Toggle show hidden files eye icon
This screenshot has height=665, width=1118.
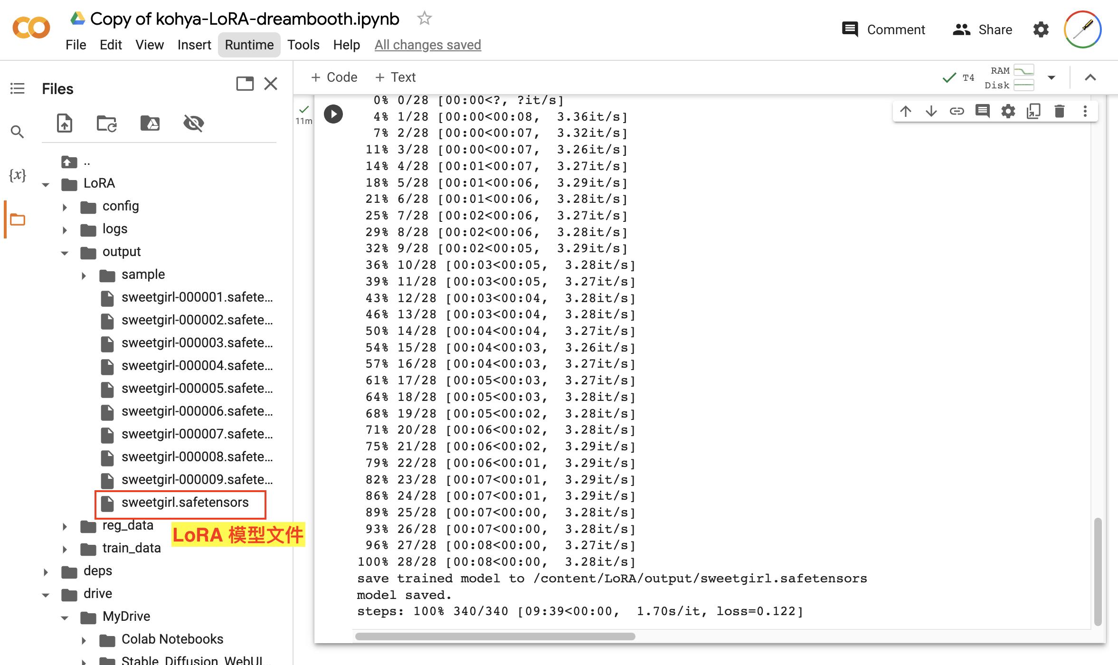click(193, 123)
